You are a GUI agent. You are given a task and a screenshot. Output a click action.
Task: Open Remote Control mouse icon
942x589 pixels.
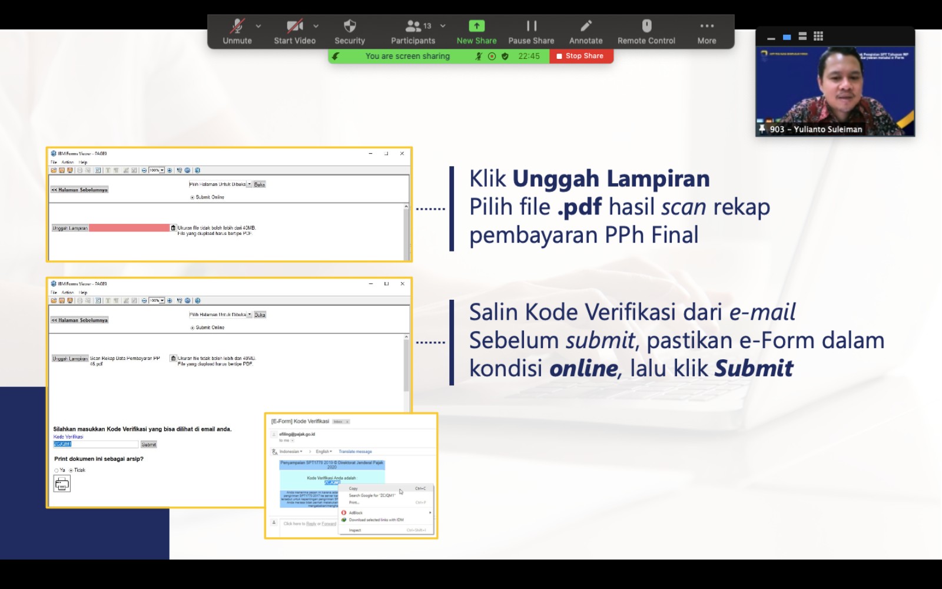(x=646, y=32)
